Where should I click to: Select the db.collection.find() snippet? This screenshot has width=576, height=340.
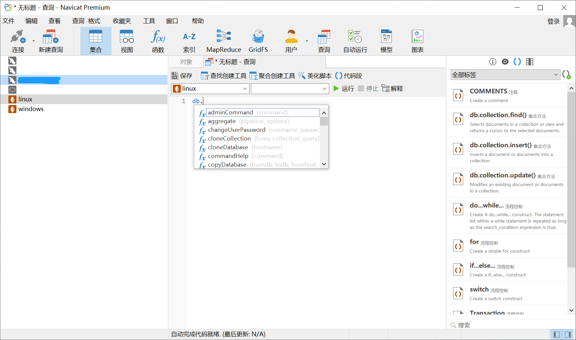(x=508, y=122)
